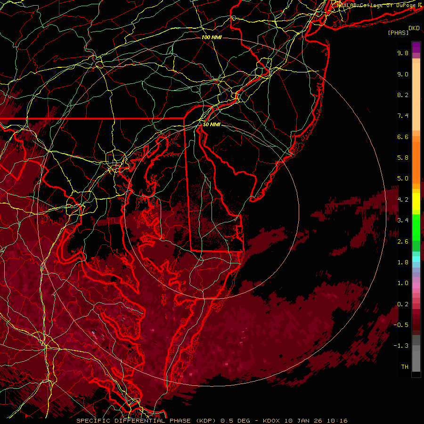This screenshot has height=424, width=424.
Task: Select the -0.5 legend value
Action: pyautogui.click(x=401, y=325)
